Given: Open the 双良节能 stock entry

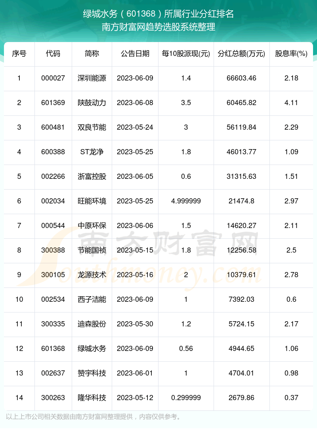Looking at the screenshot, I should pyautogui.click(x=92, y=127).
